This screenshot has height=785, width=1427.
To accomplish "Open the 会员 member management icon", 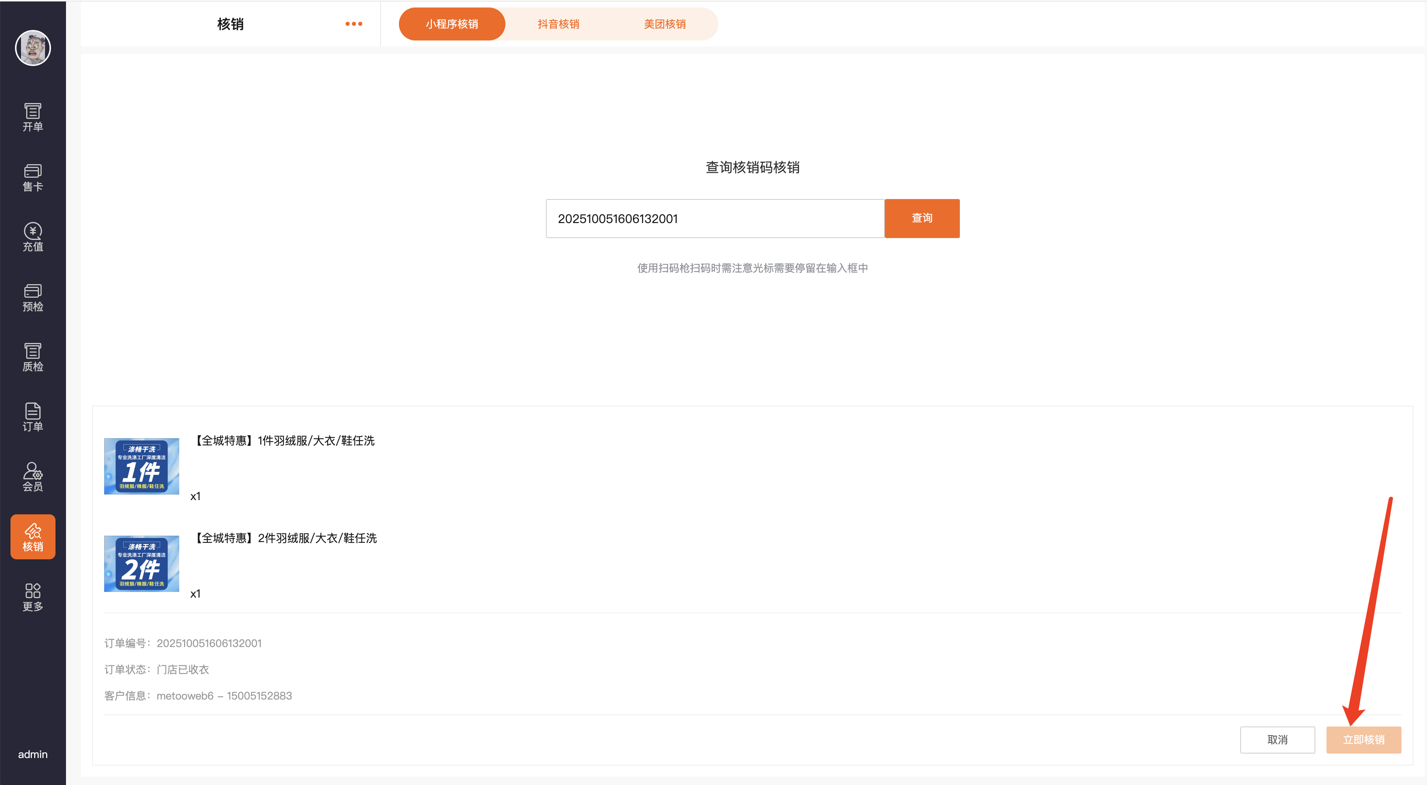I will 33,477.
